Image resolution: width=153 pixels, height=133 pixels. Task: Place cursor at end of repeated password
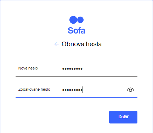pos(83,90)
